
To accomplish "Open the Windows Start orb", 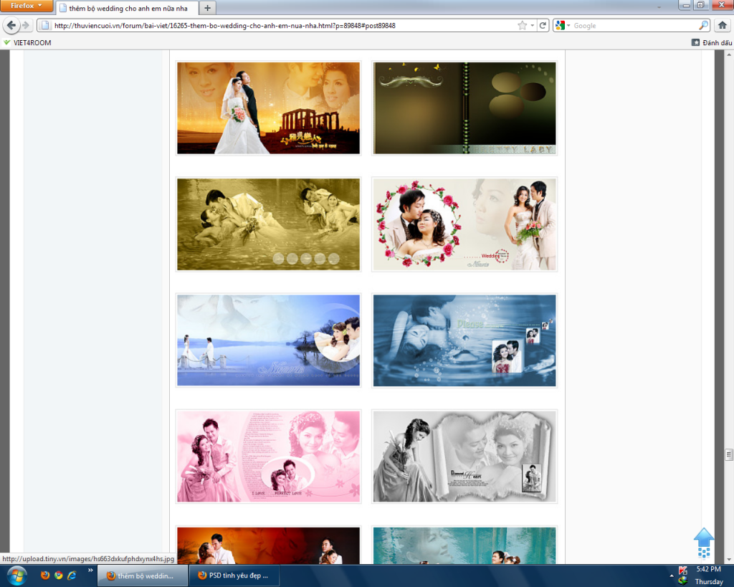I will (x=17, y=576).
